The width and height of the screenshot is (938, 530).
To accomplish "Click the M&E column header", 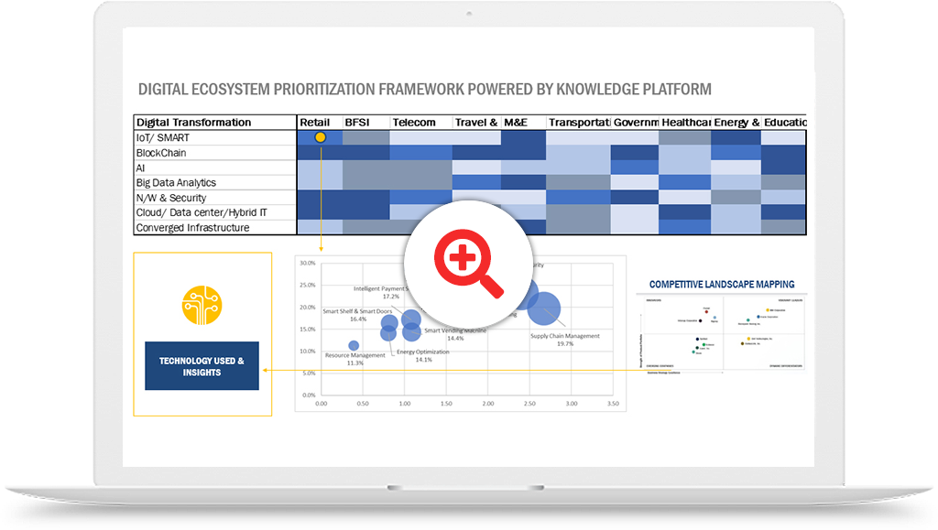I will click(517, 123).
